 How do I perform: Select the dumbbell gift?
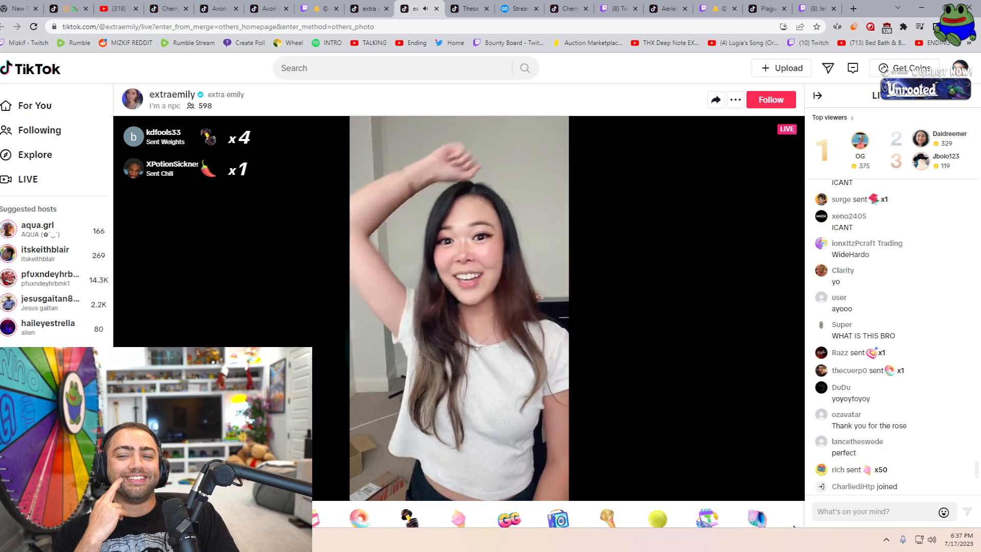pyautogui.click(x=409, y=518)
